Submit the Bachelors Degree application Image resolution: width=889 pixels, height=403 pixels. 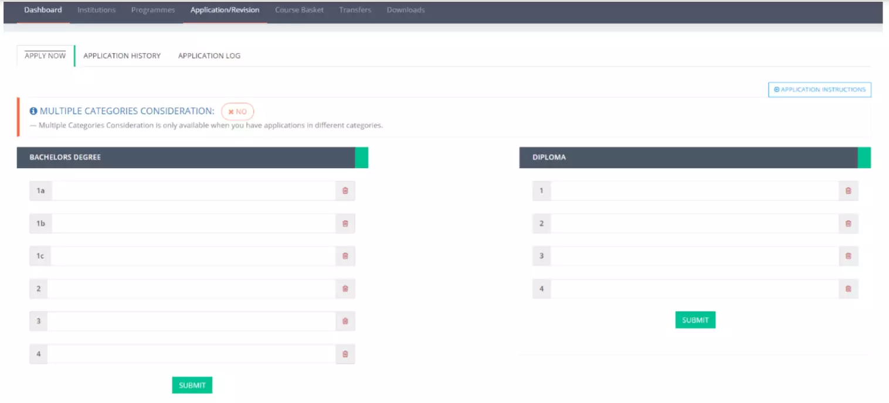coord(192,385)
